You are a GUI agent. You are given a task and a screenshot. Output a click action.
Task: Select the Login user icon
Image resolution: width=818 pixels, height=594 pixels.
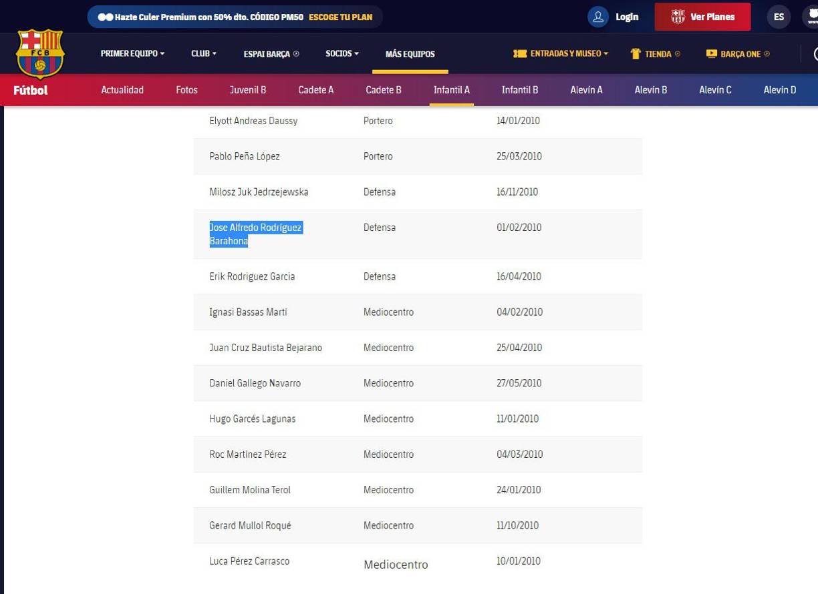pyautogui.click(x=597, y=17)
